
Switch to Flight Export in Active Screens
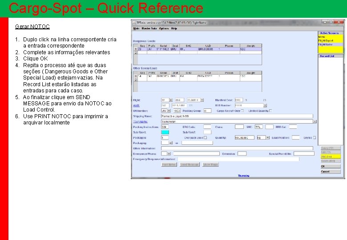tap(331, 40)
